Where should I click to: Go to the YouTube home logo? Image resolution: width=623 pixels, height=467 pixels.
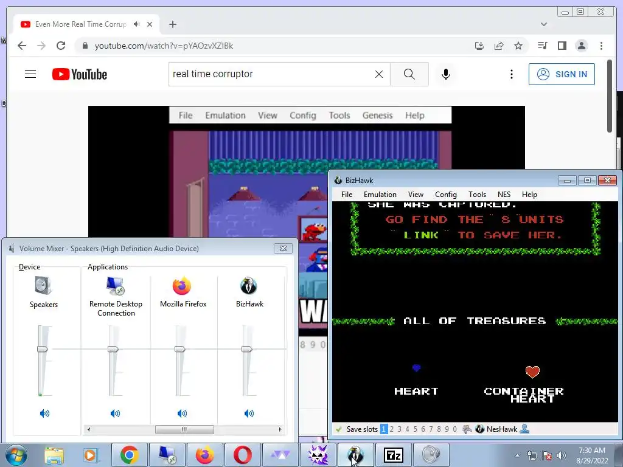coord(80,74)
